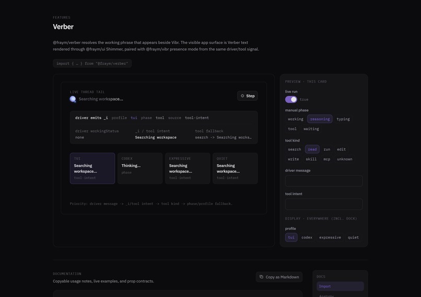This screenshot has width=421, height=297.
Task: Focus the tool intent input field
Action: [324, 204]
